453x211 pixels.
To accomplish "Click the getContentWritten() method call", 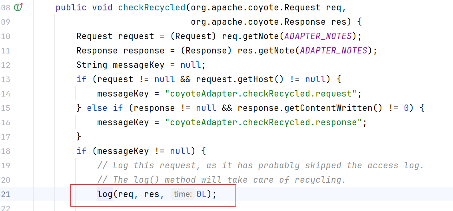I will tap(287, 108).
